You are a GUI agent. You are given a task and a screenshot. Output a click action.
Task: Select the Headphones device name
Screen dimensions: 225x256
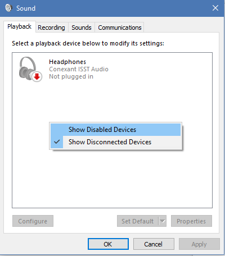[x=67, y=62]
